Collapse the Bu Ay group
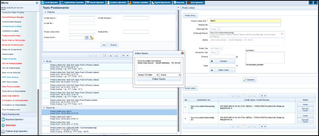 44,61
